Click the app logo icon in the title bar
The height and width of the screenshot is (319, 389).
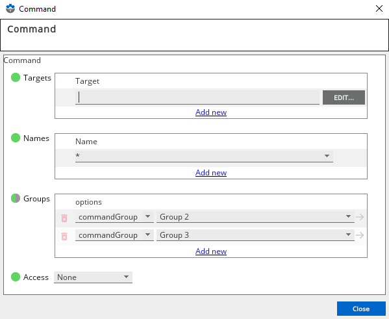tap(10, 8)
